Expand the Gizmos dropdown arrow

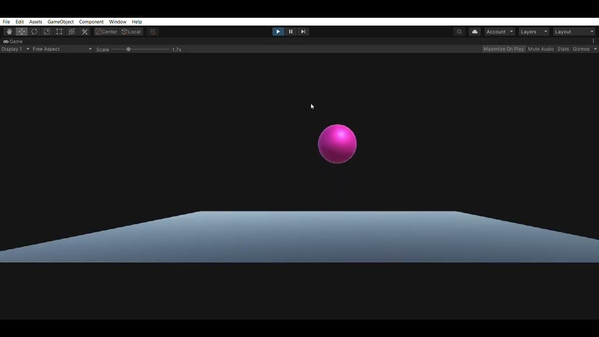coord(595,49)
